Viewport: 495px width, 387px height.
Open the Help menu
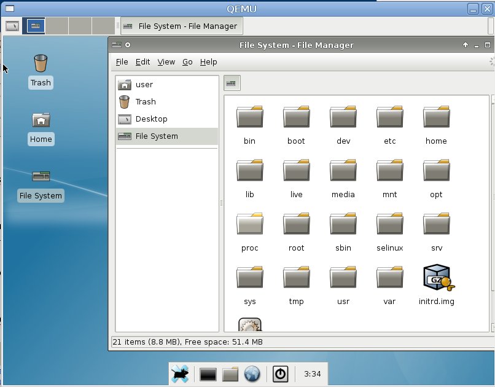208,62
